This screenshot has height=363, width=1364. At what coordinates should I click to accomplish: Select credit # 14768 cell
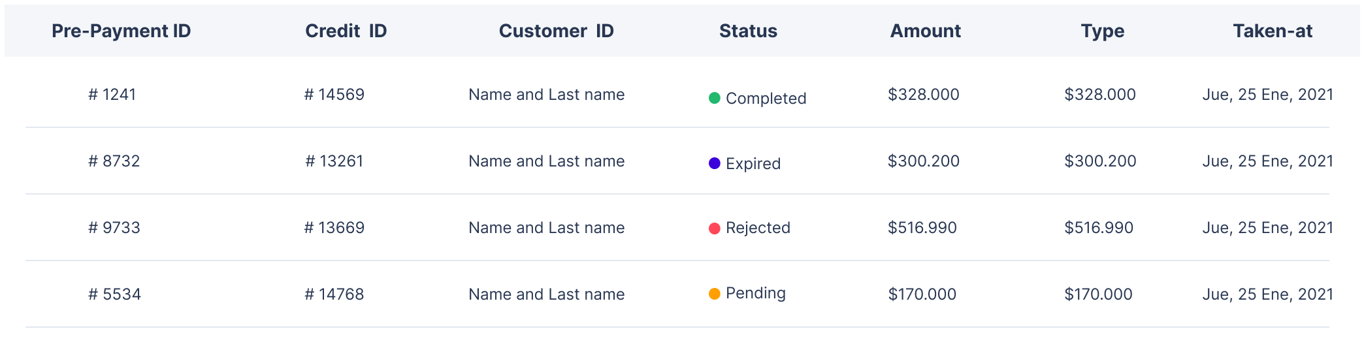click(x=334, y=294)
